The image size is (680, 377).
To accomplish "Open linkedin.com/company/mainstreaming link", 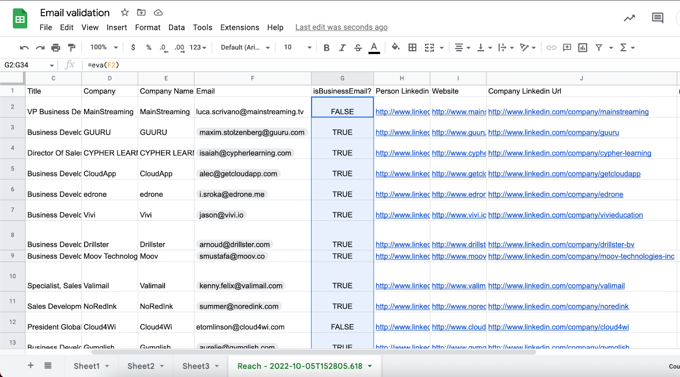I will [568, 112].
